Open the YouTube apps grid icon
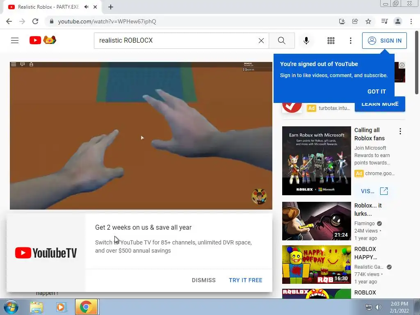This screenshot has width=420, height=315. click(x=331, y=41)
